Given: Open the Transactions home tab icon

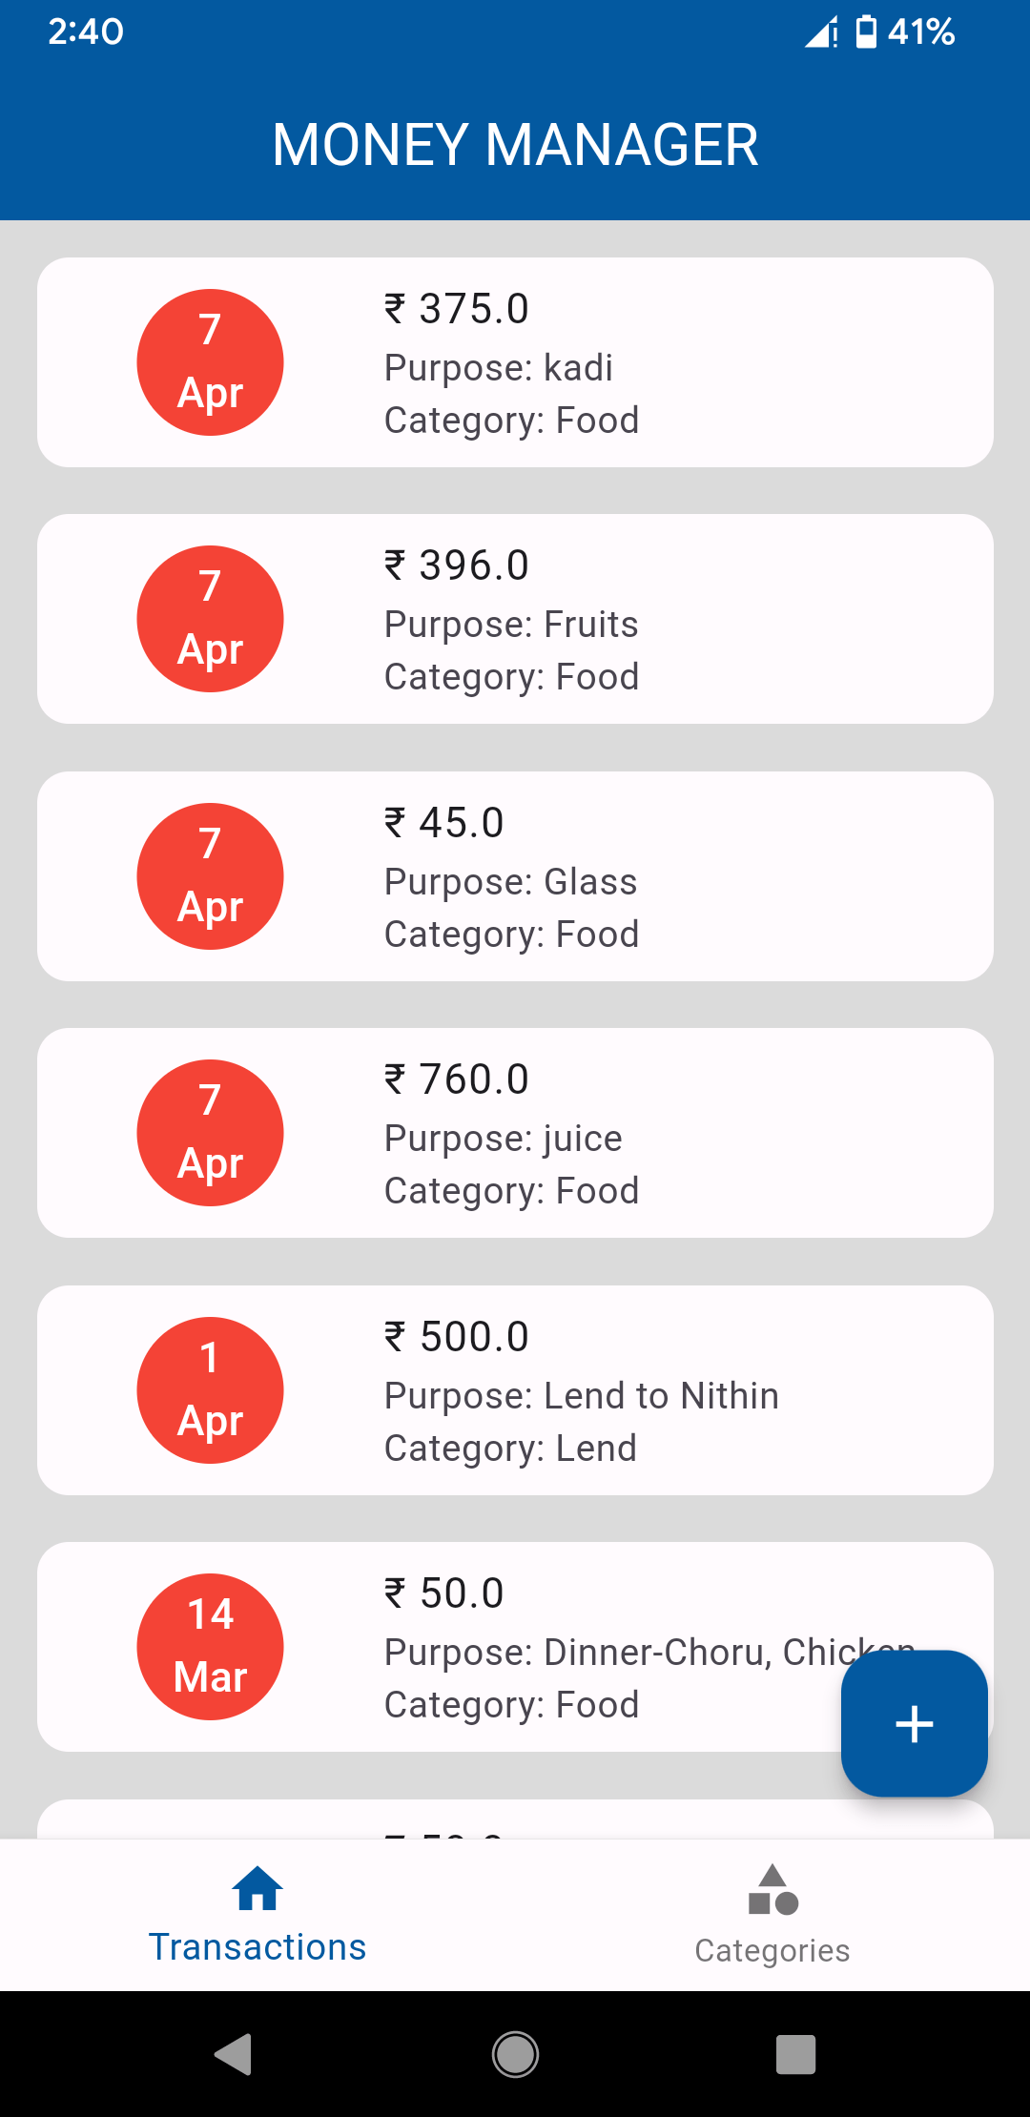Looking at the screenshot, I should [x=257, y=1889].
